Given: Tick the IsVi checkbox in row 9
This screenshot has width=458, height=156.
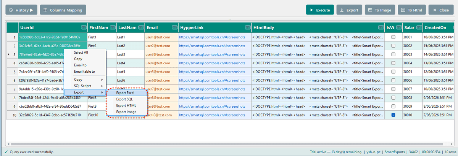Looking at the screenshot, I should 393,106.
